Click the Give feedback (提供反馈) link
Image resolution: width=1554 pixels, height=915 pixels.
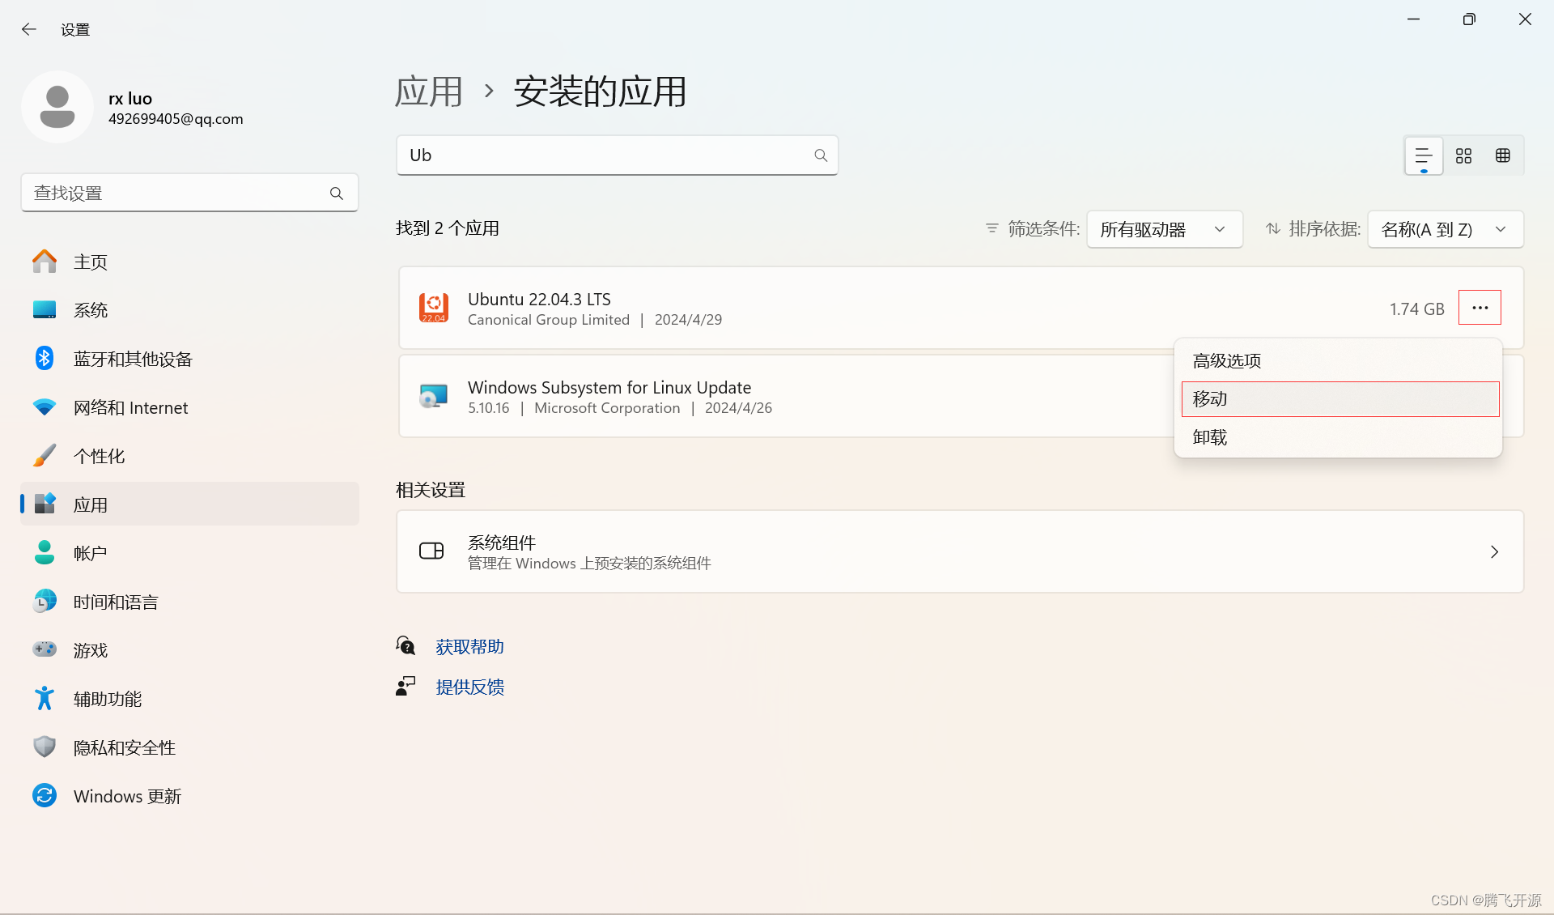click(x=469, y=687)
